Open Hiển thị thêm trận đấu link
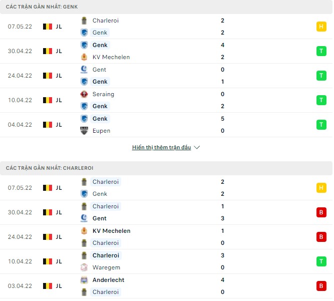Image resolution: width=334 pixels, height=301 pixels. [x=161, y=148]
